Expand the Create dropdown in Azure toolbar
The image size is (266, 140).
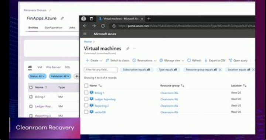click(94, 60)
